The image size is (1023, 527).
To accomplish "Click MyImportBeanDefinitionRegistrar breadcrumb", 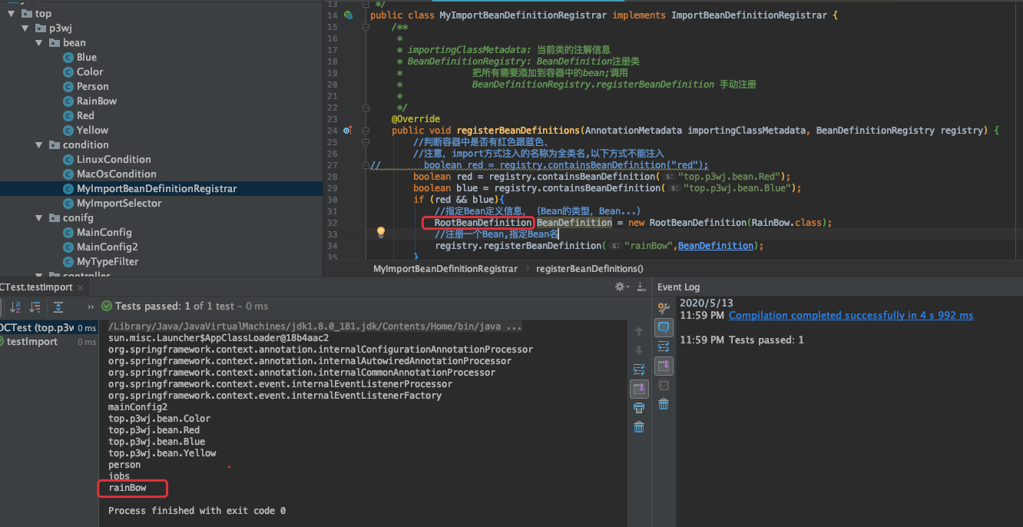I will click(x=445, y=269).
